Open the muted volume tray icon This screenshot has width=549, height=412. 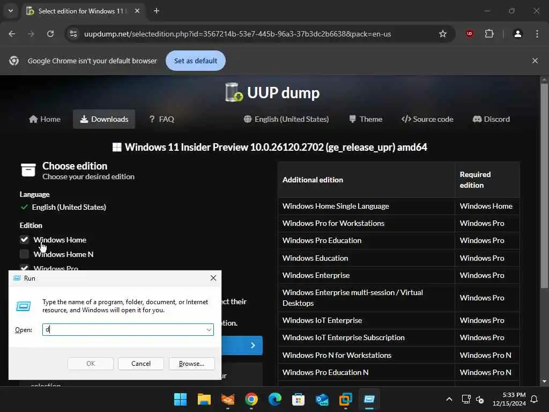pos(480,399)
